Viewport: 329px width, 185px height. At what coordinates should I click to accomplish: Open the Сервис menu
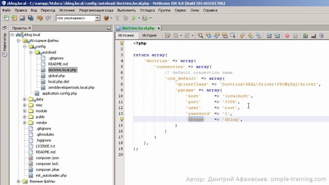[180, 10]
